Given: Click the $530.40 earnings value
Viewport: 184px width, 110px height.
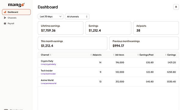Looking at the screenshot, I should [171, 82].
